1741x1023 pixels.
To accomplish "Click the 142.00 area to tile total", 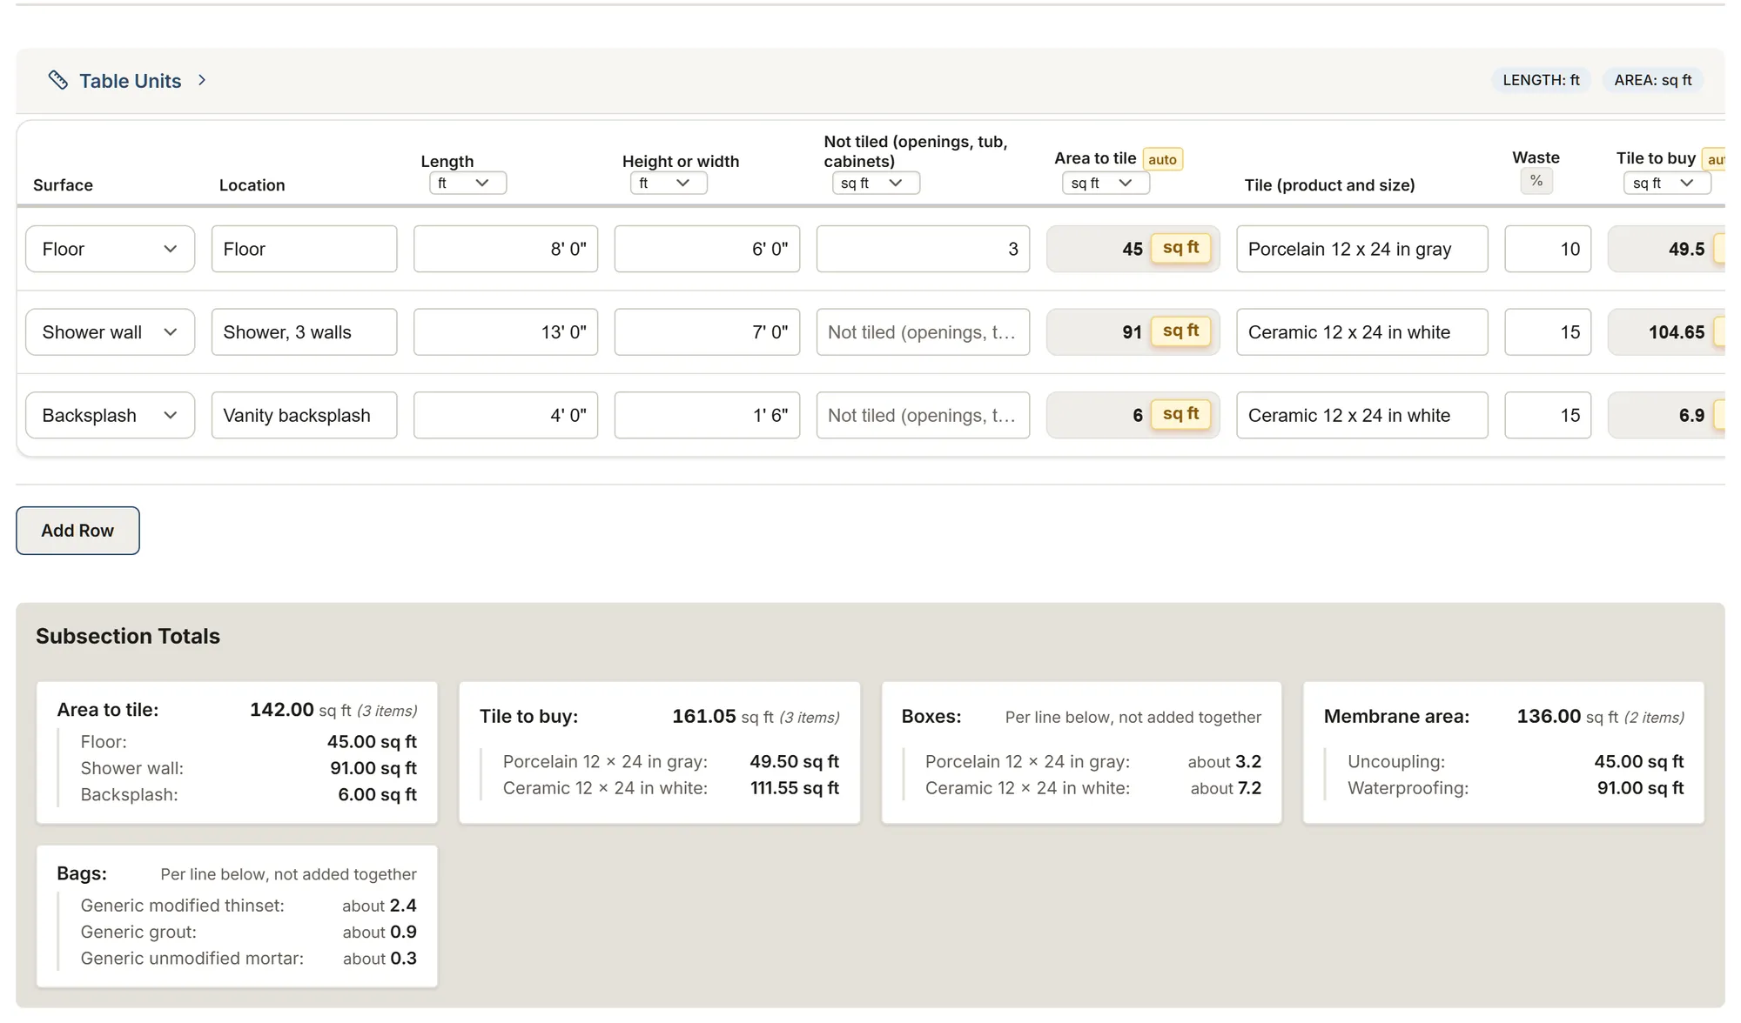I will point(281,710).
